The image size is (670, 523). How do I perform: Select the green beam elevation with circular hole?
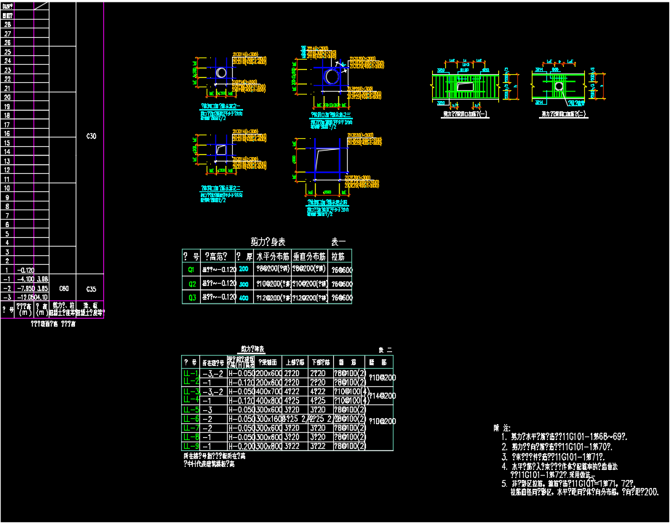(557, 87)
